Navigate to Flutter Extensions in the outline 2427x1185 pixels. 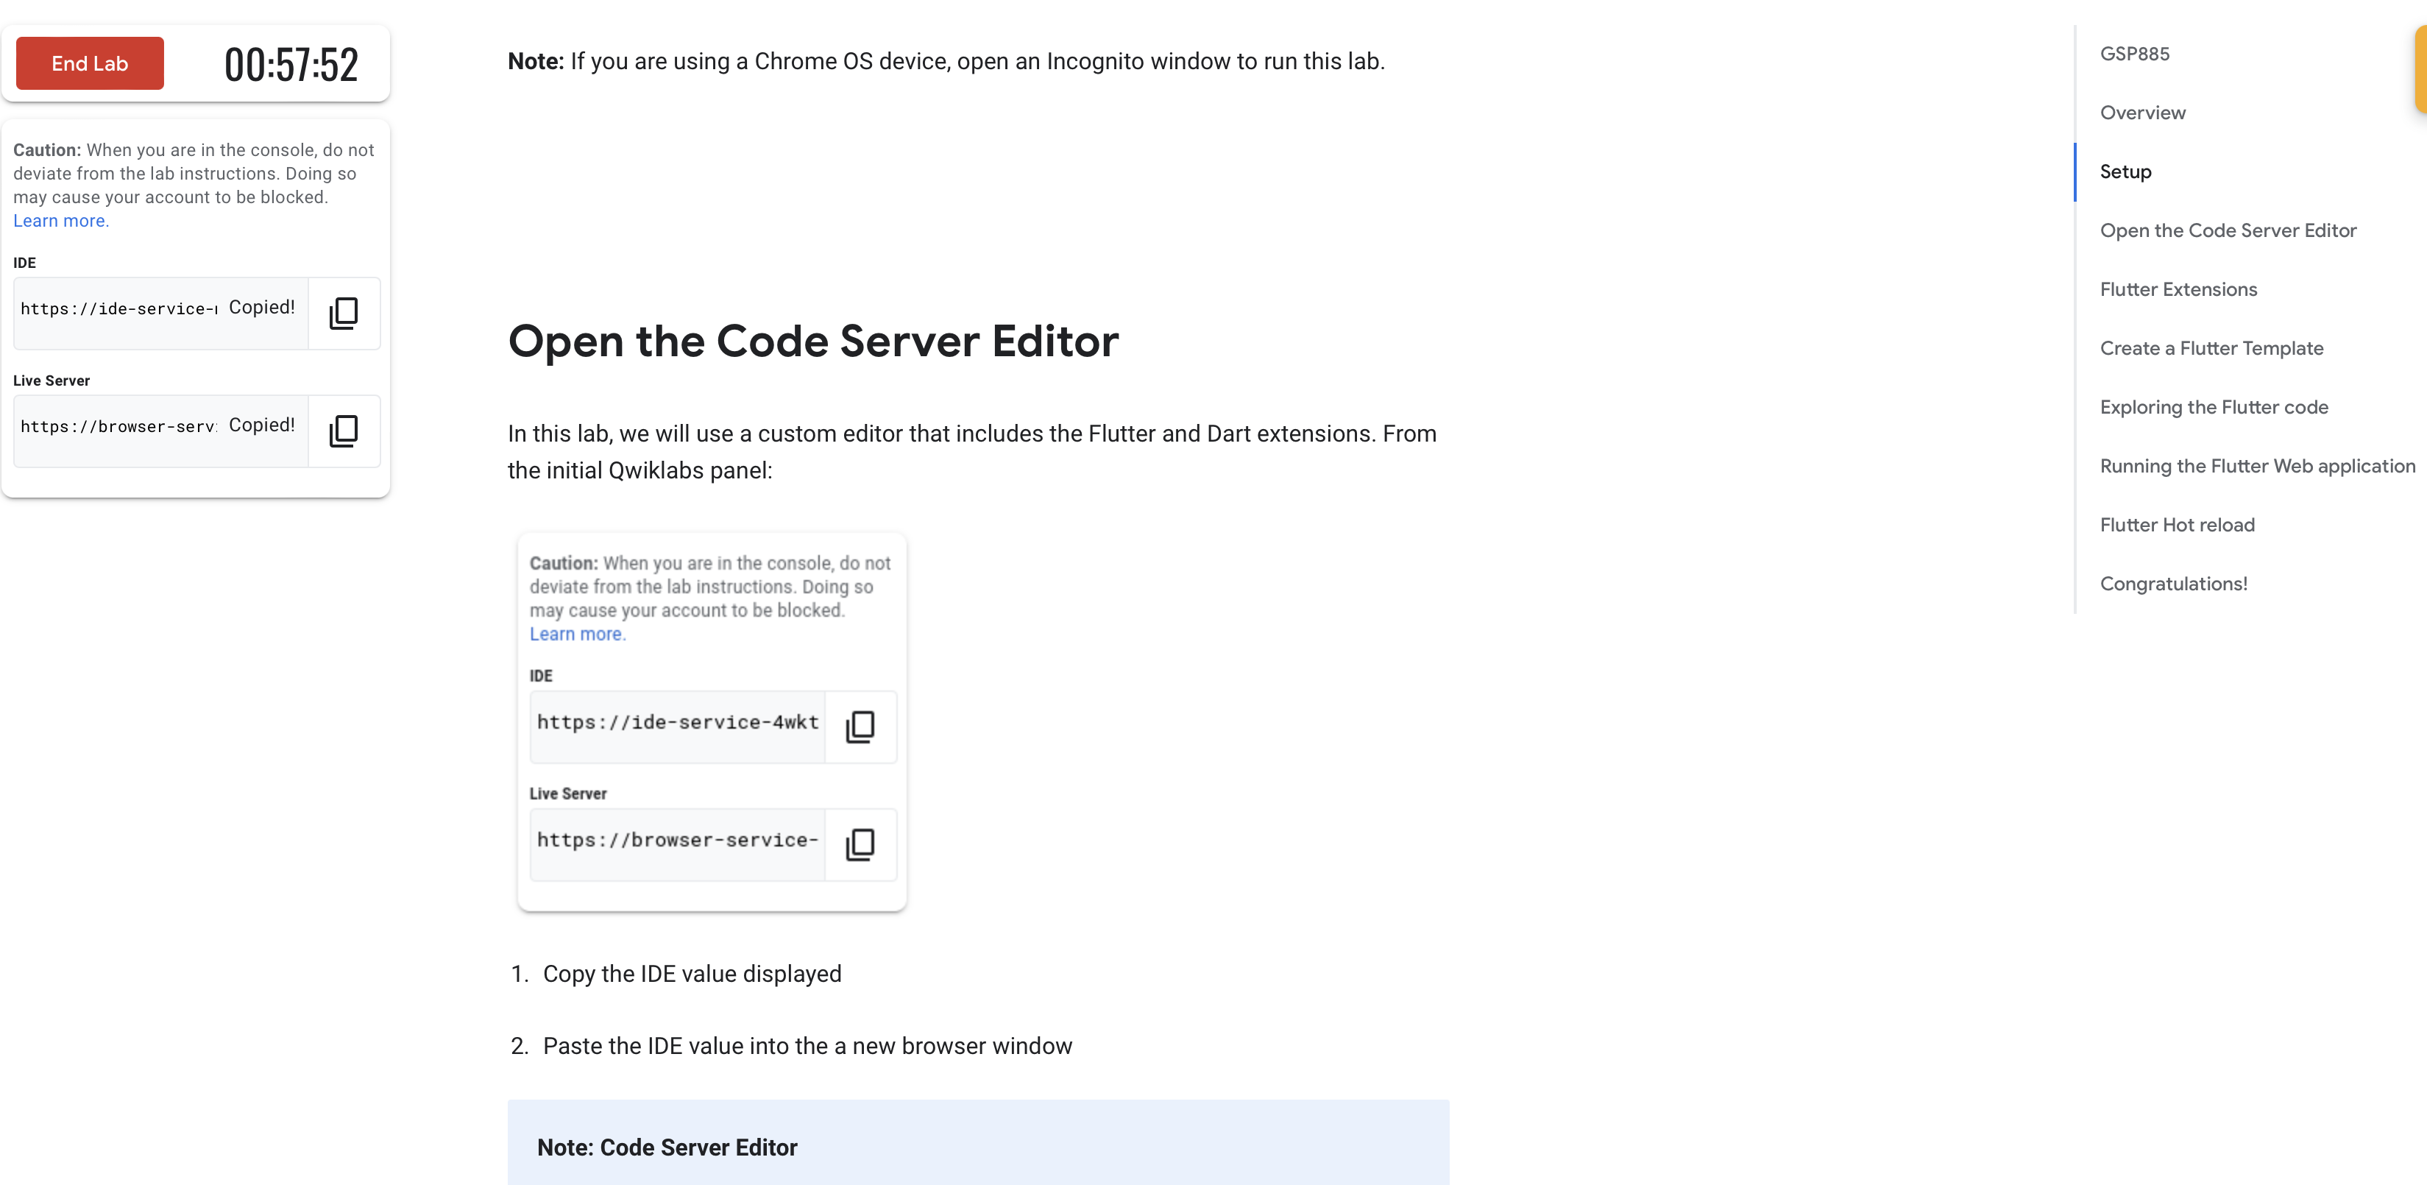pyautogui.click(x=2178, y=289)
